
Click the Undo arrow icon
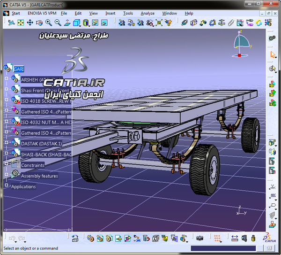pyautogui.click(x=12, y=239)
